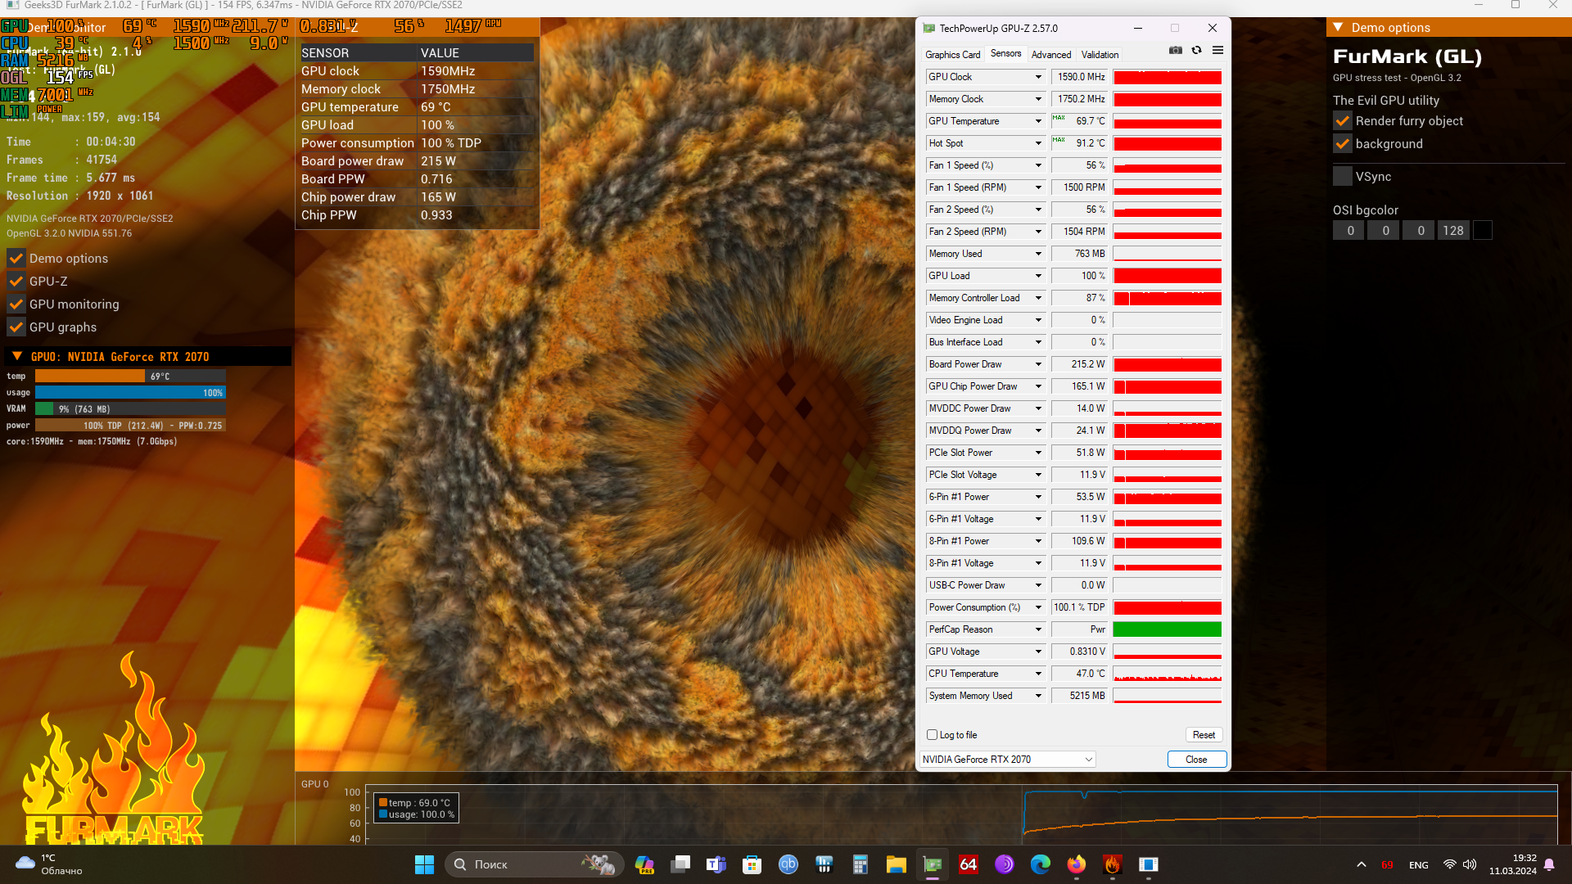Enable the VSync checkbox
The image size is (1572, 884).
point(1343,177)
